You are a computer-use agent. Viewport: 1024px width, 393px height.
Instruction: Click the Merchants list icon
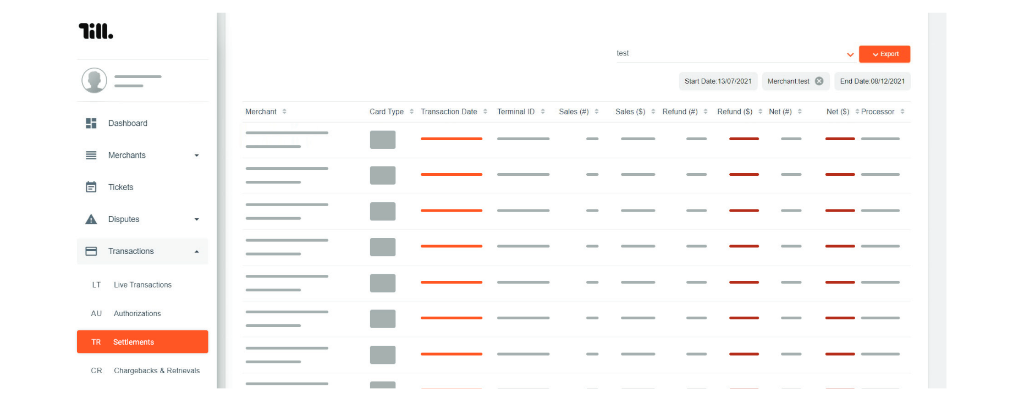[x=91, y=156]
